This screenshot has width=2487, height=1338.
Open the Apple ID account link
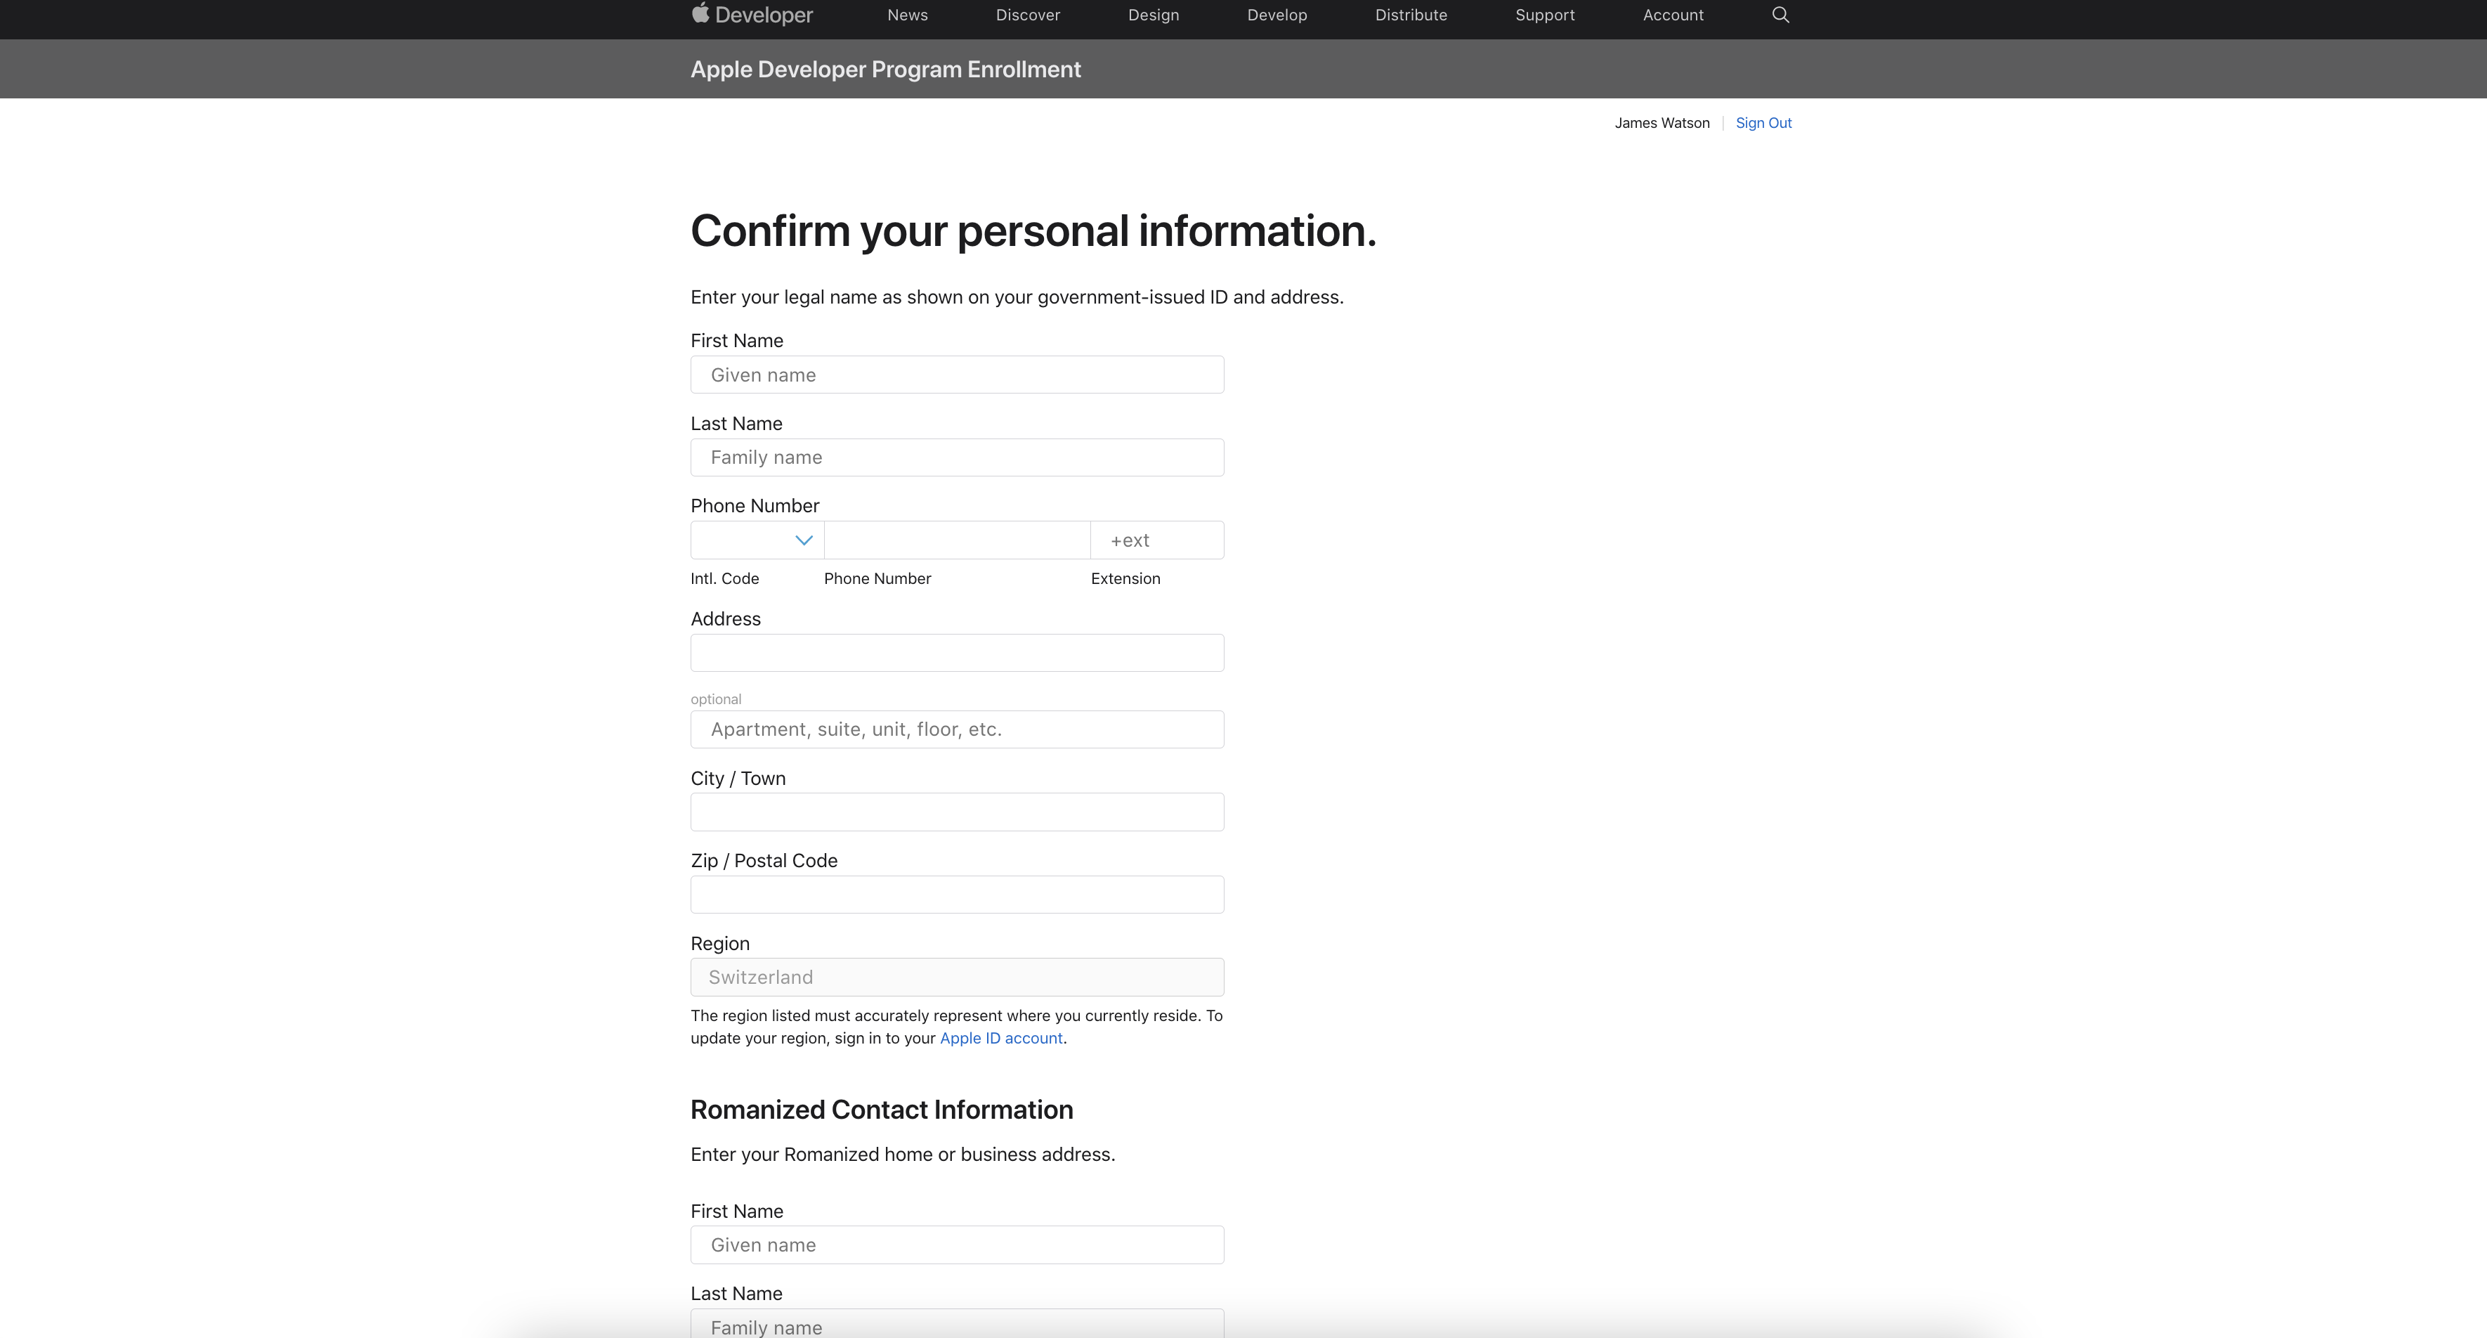[x=1001, y=1038]
